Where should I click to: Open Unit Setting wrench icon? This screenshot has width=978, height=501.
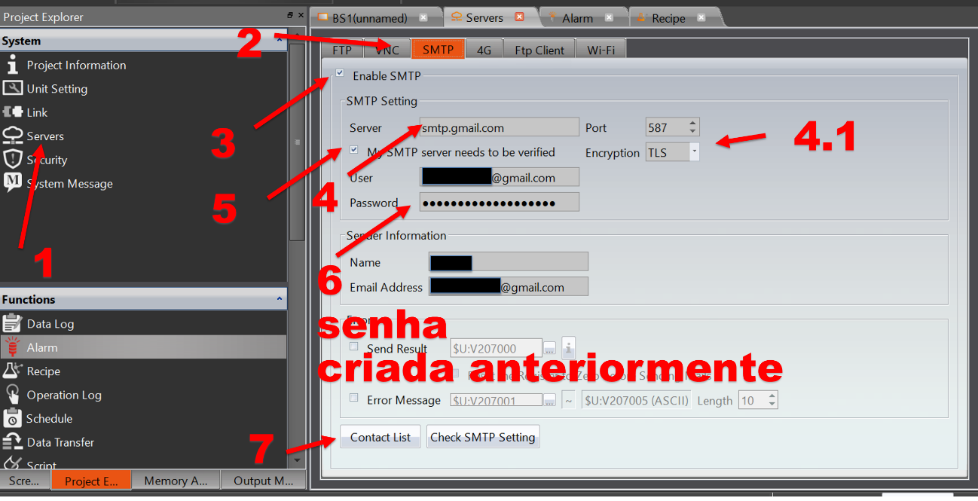(x=12, y=88)
